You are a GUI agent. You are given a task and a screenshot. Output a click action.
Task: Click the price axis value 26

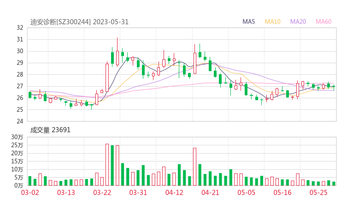point(20,98)
